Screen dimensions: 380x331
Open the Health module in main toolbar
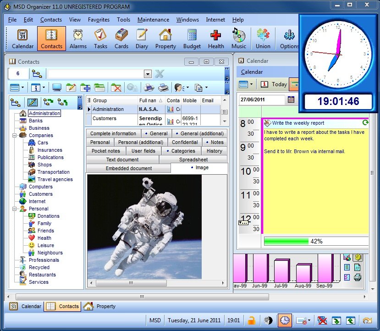click(216, 39)
